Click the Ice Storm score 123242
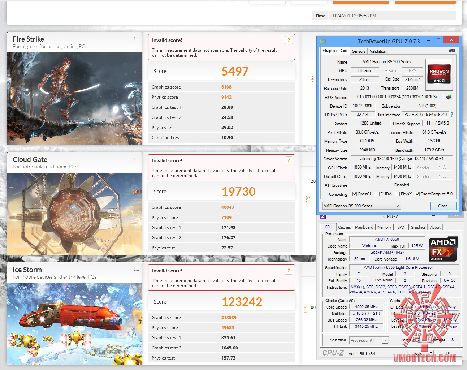This screenshot has width=467, height=370. click(242, 302)
